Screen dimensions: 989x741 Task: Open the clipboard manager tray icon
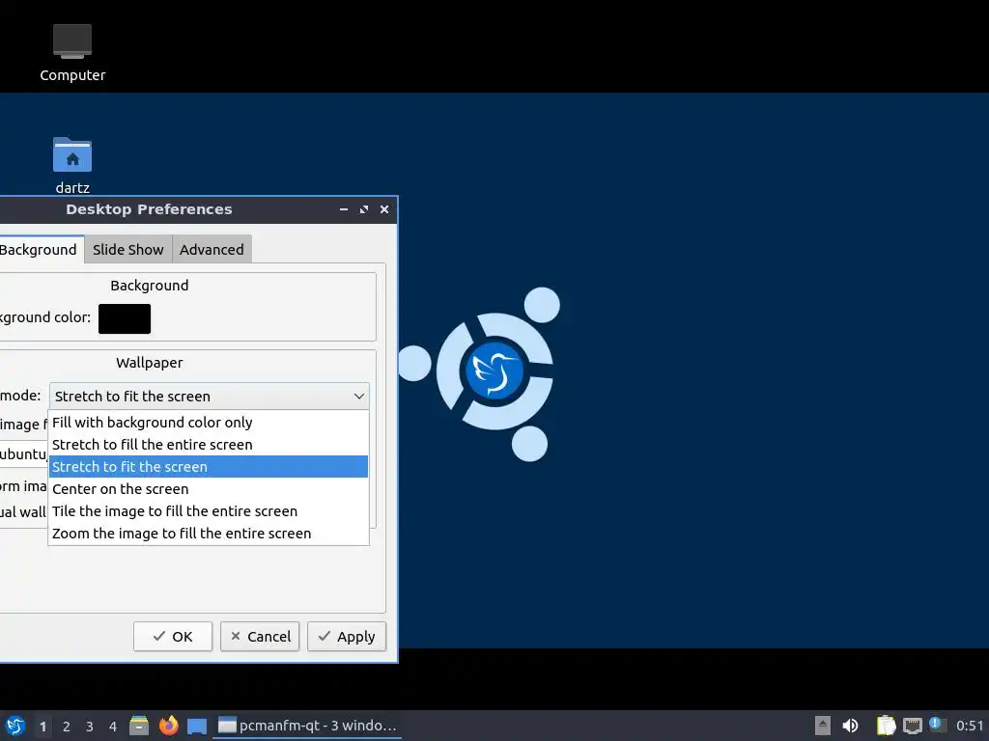(887, 726)
